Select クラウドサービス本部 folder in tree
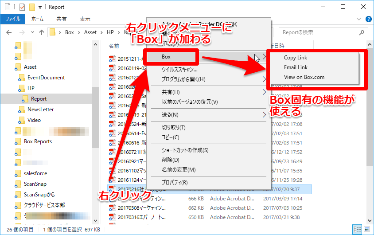 [x=44, y=205]
